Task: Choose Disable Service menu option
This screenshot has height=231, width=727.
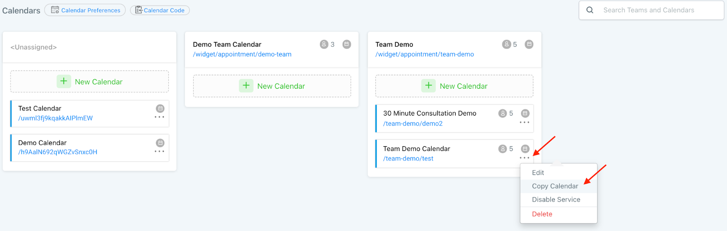Action: coord(556,200)
